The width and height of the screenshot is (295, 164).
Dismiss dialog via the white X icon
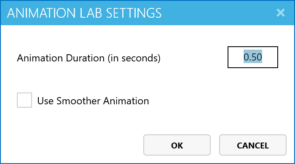(x=281, y=13)
